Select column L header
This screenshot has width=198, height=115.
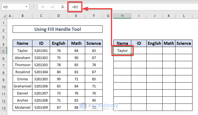[x=184, y=16]
